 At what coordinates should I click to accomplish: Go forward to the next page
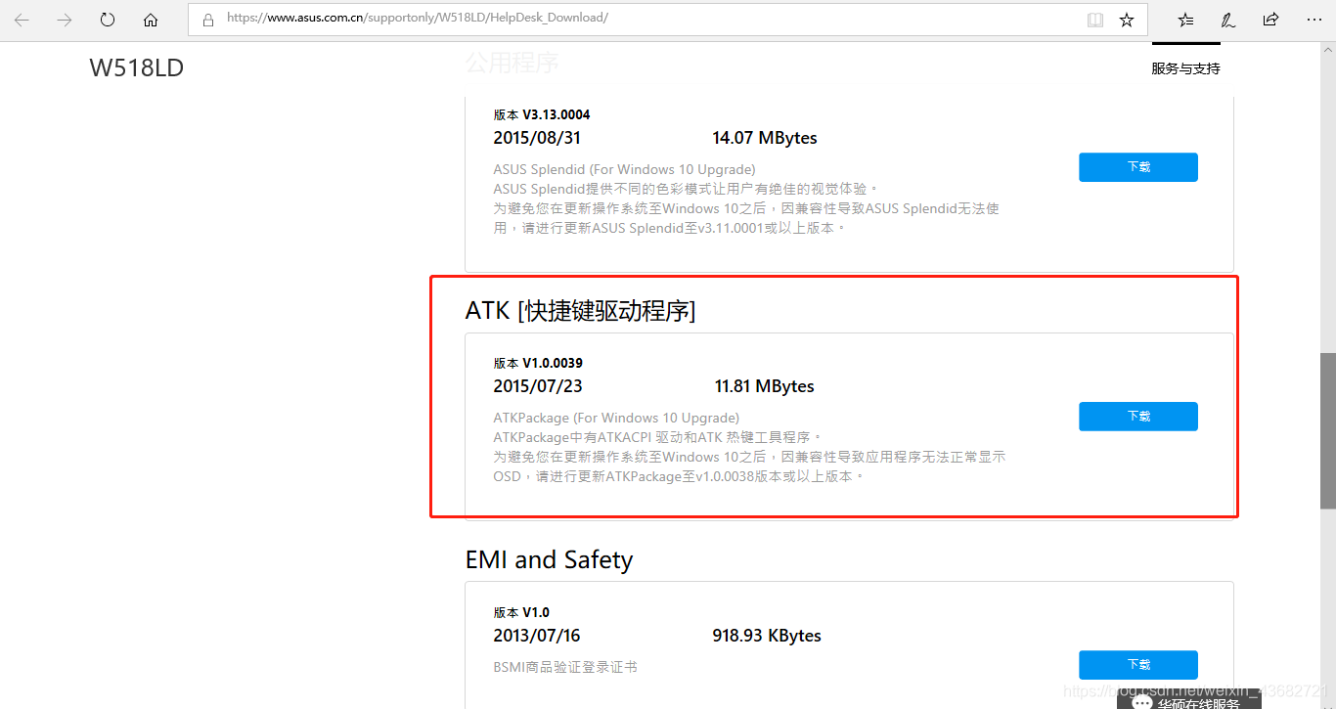[65, 20]
